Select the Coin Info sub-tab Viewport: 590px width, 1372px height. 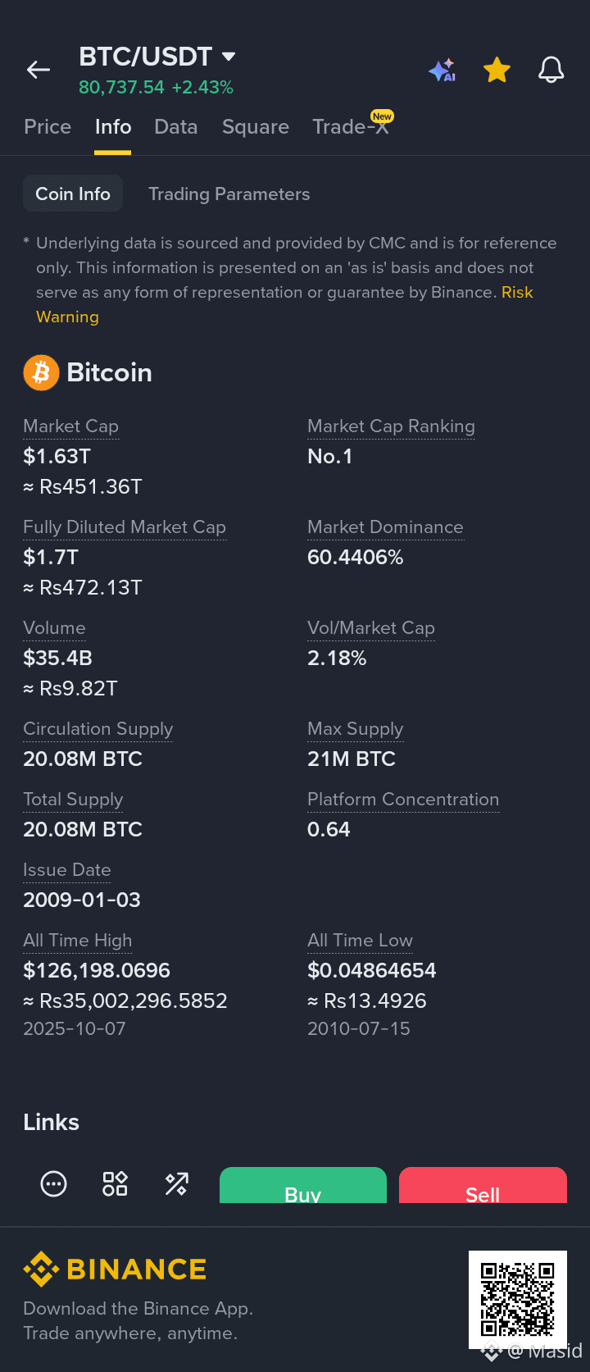tap(73, 194)
